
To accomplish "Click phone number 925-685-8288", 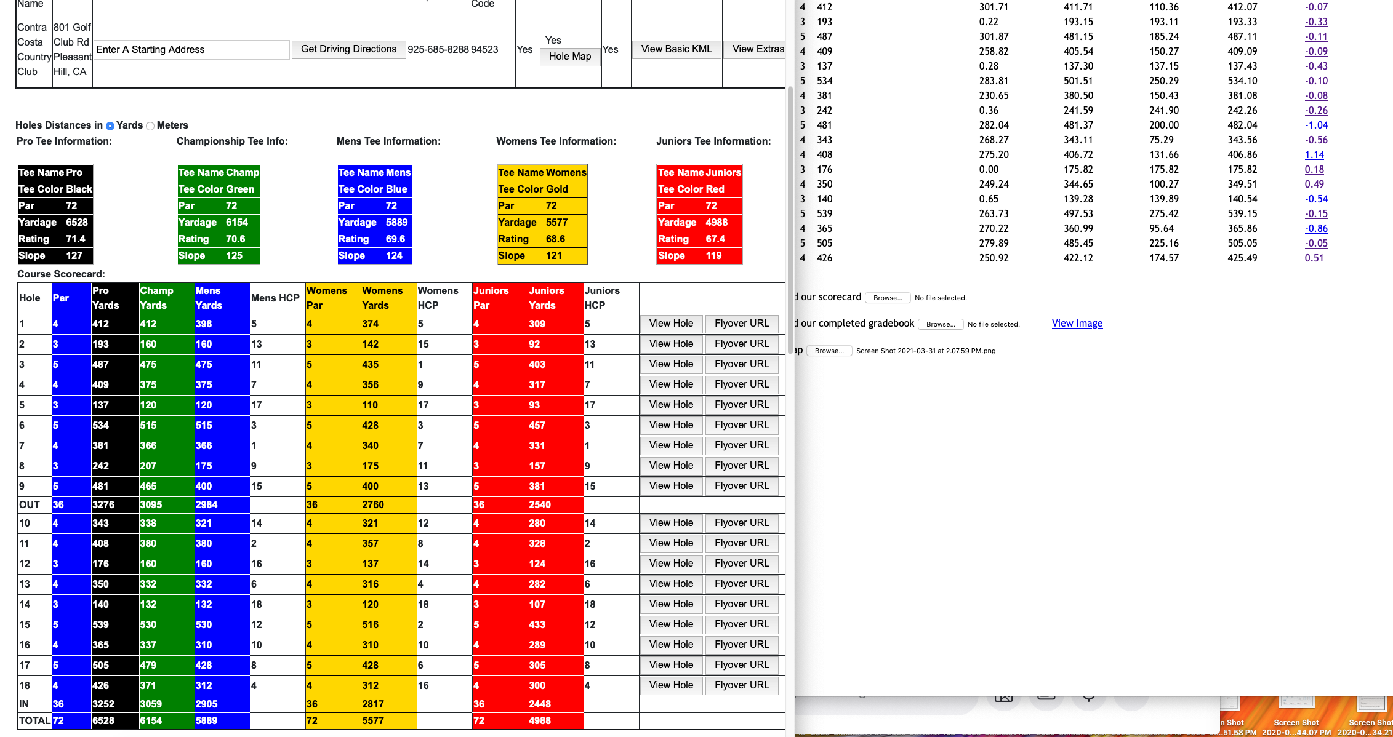I will coord(438,50).
